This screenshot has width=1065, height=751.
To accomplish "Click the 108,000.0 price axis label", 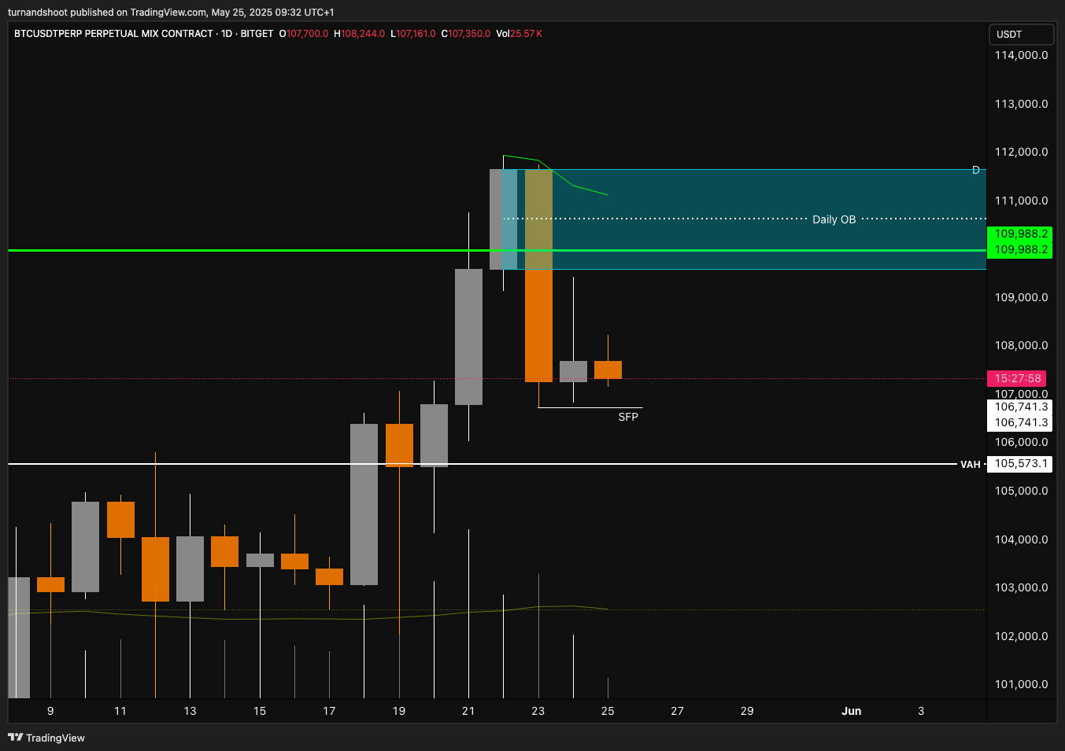I will coord(1021,345).
